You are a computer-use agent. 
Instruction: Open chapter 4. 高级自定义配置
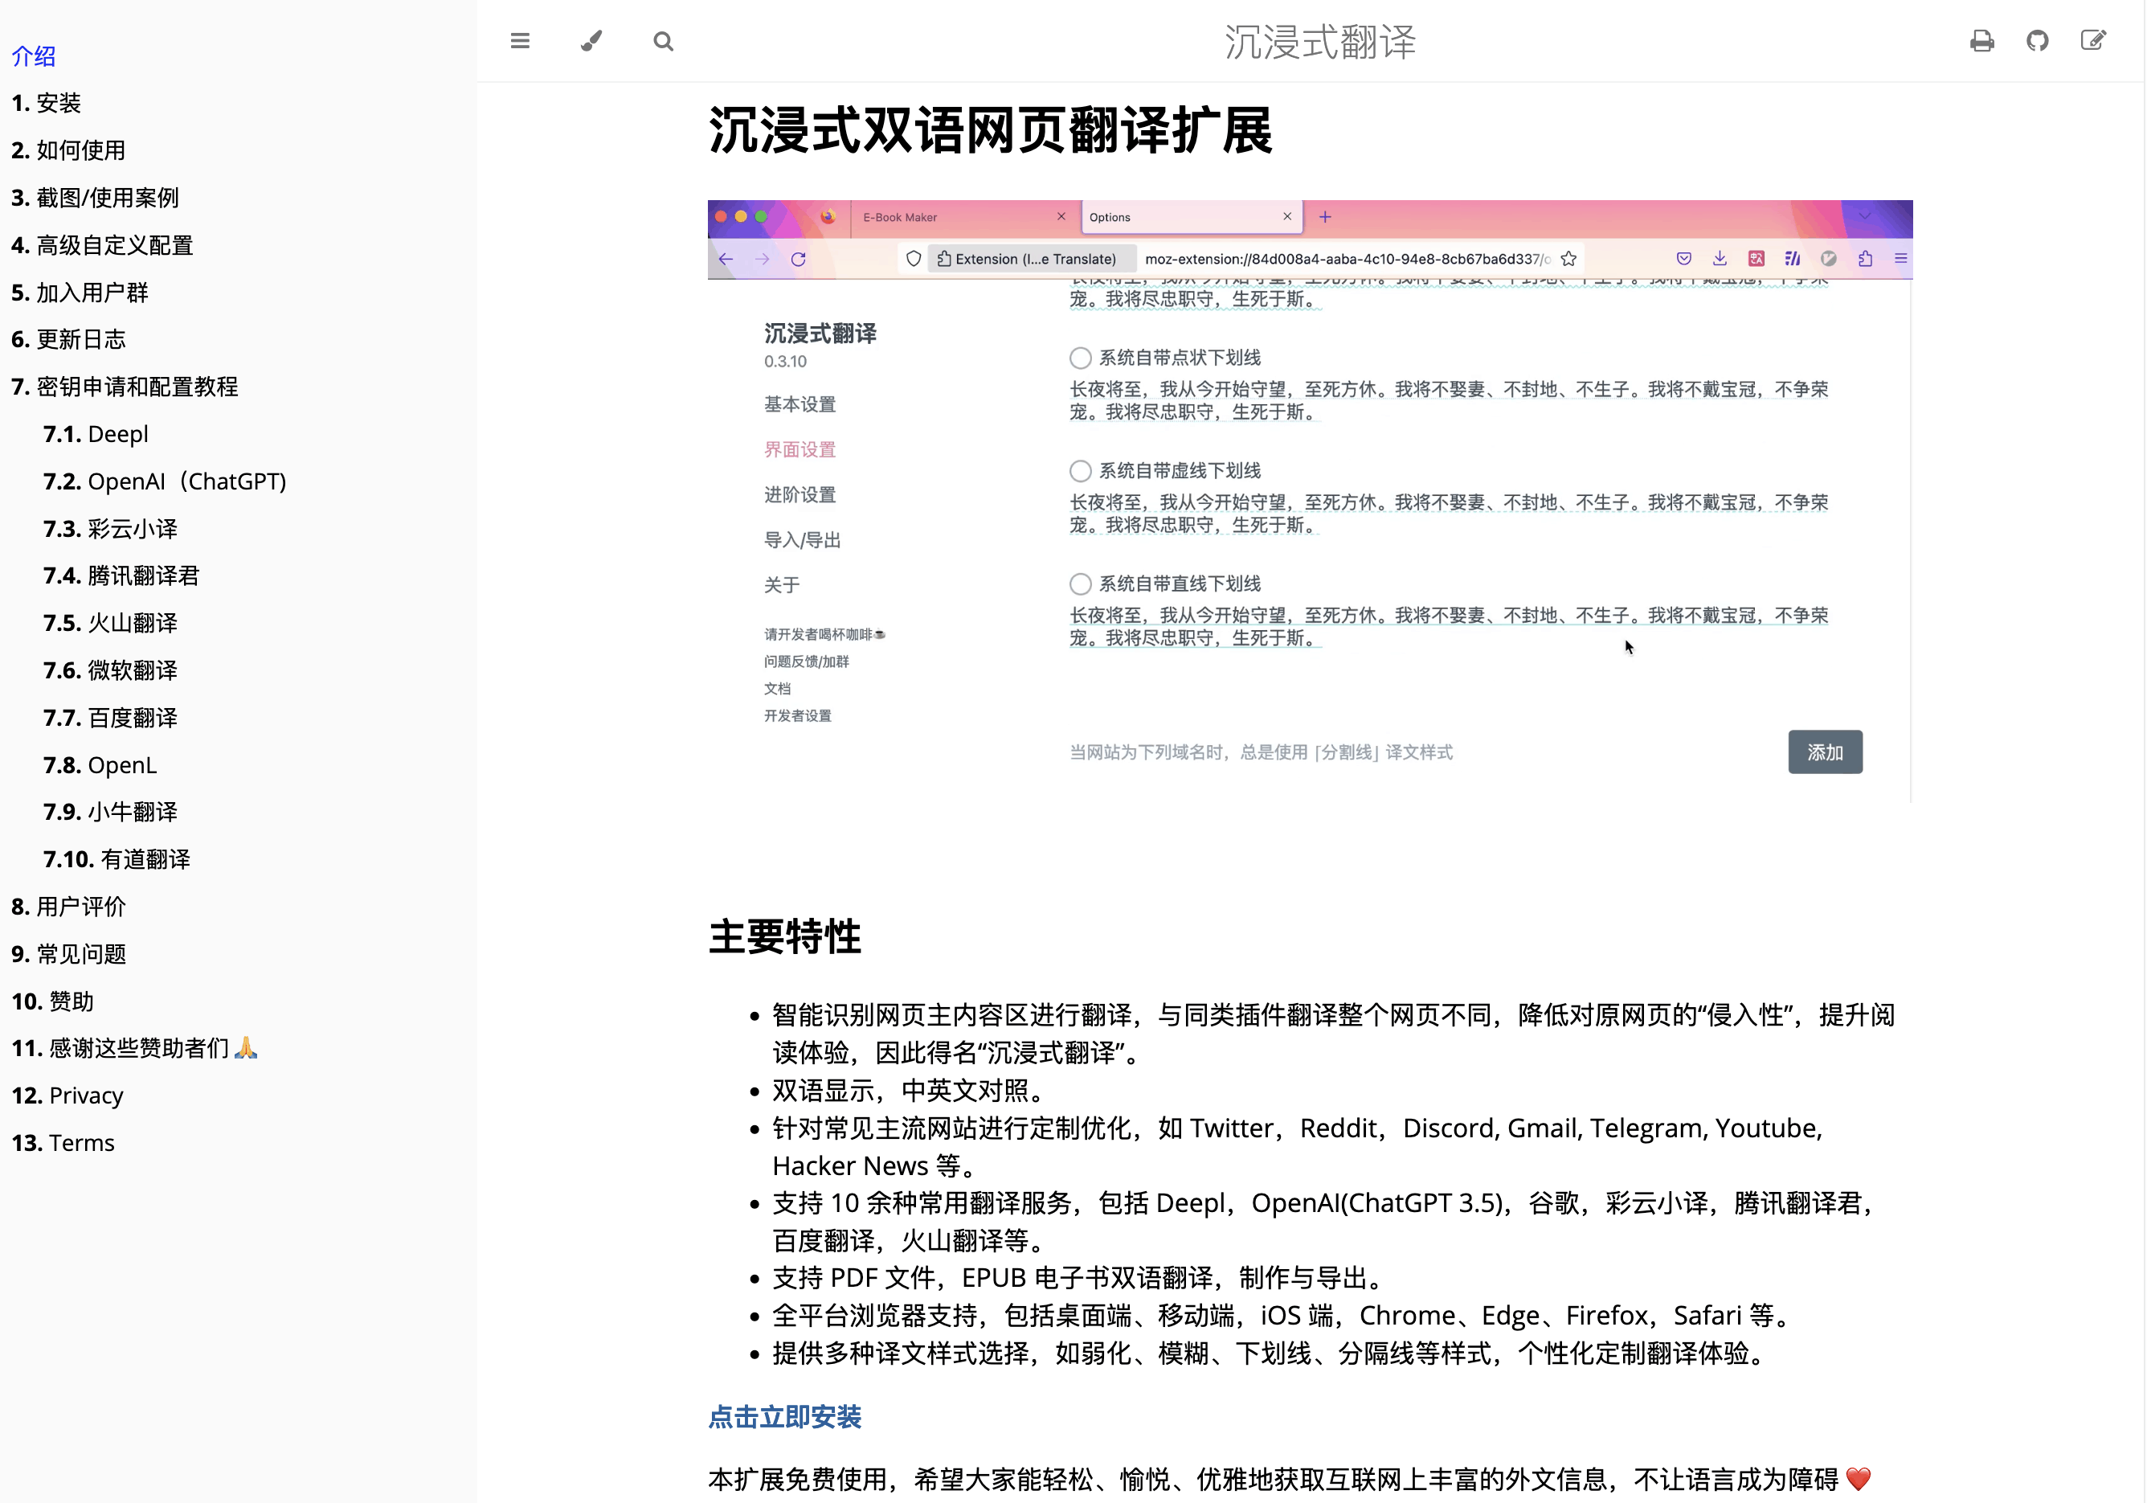(103, 245)
